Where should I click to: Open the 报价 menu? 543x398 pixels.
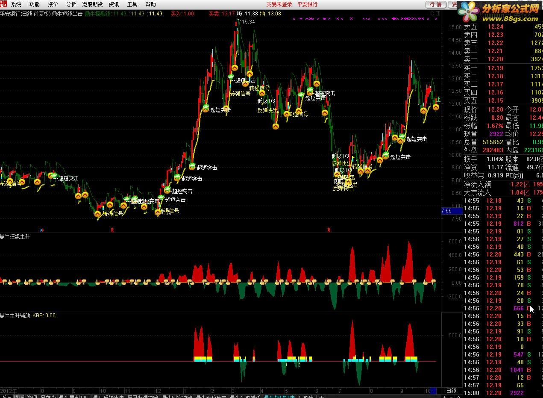tap(53, 4)
